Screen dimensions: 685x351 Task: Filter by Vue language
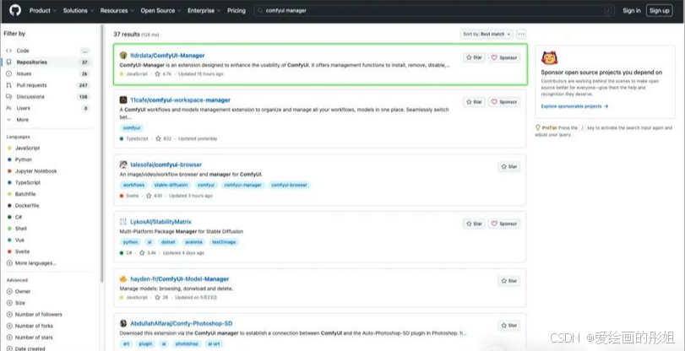[19, 240]
